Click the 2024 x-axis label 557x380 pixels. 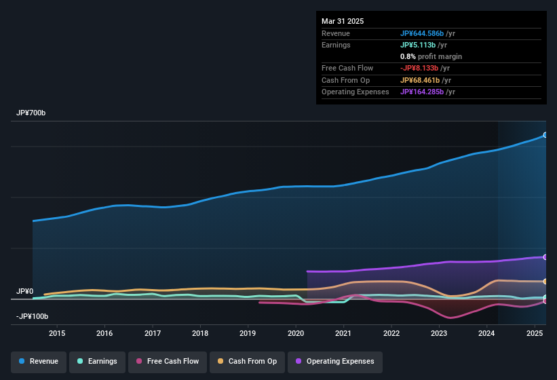point(486,333)
